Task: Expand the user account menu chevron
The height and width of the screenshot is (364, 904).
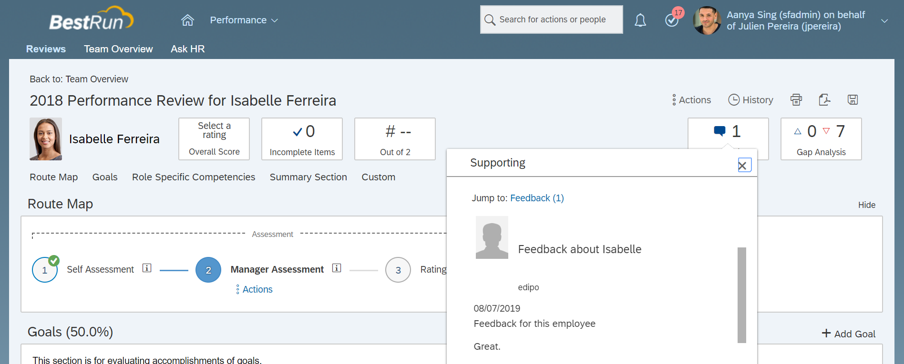Action: [x=884, y=21]
